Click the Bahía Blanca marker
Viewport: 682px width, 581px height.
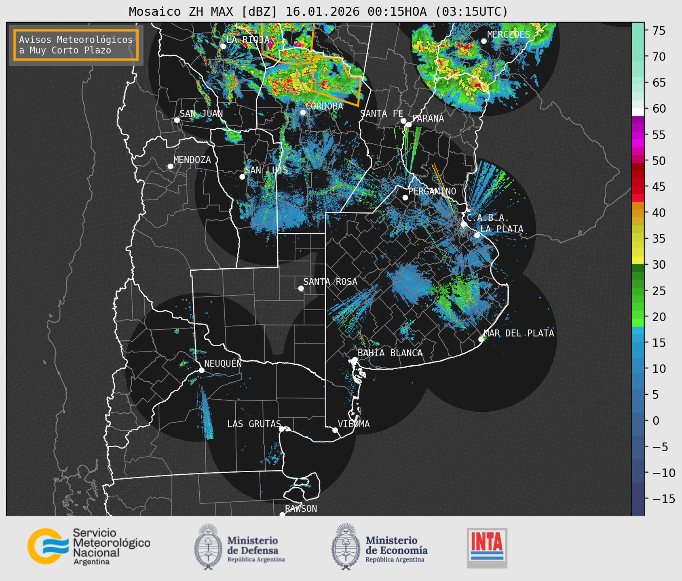[355, 360]
